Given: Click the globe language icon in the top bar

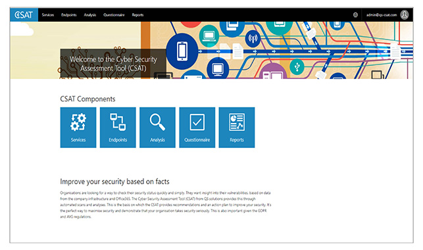Looking at the screenshot, I should pos(355,15).
